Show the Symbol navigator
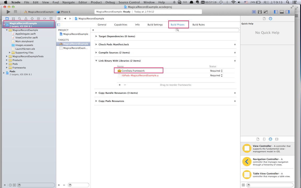This screenshot has height=188, width=301. [x=13, y=19]
